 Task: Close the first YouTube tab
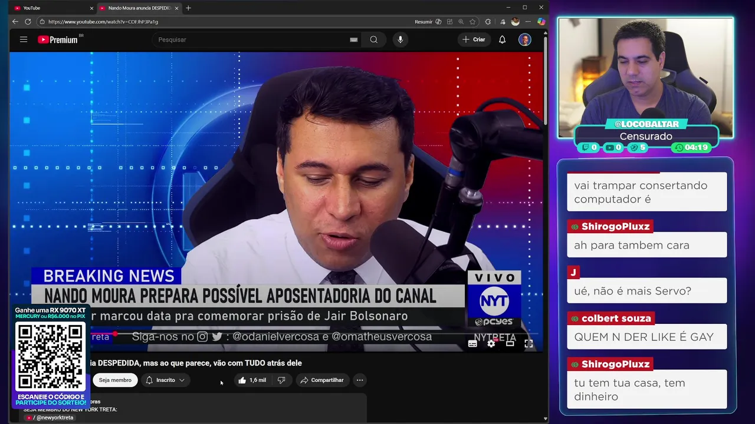(91, 8)
